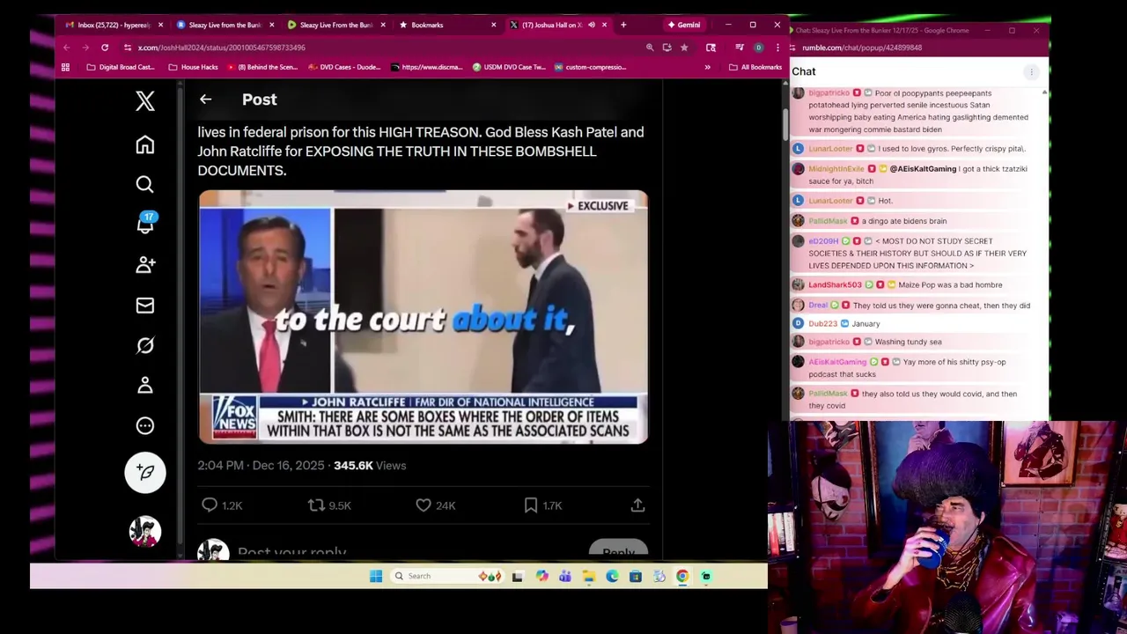Open Home in X sidebar

(145, 144)
